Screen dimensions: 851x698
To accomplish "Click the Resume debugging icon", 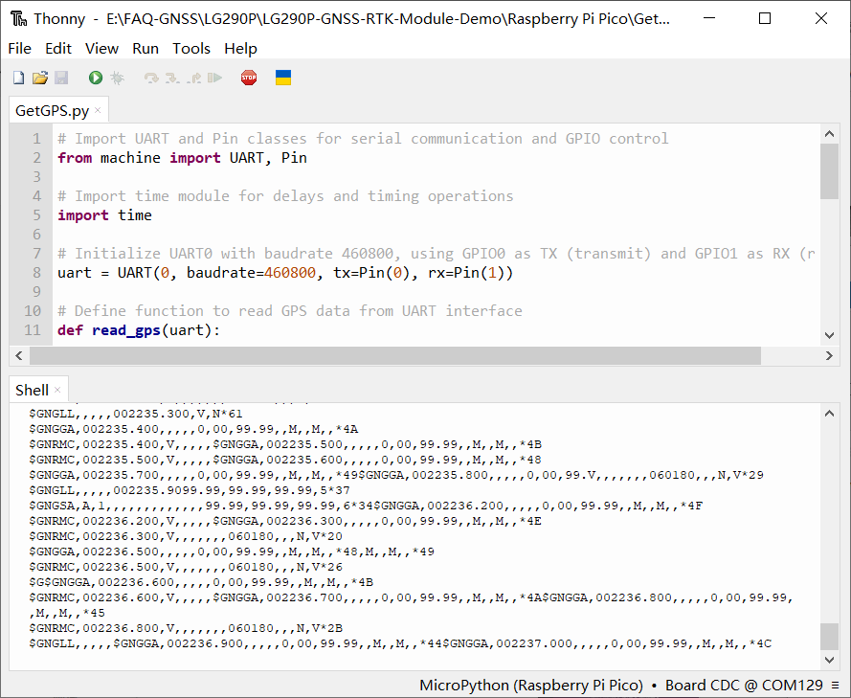I will (215, 78).
